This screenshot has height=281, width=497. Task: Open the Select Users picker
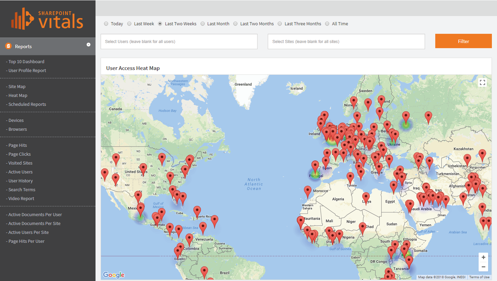tap(179, 41)
